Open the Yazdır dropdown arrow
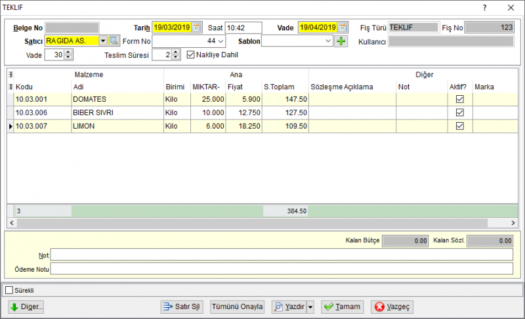This screenshot has height=319, width=525. 310,307
